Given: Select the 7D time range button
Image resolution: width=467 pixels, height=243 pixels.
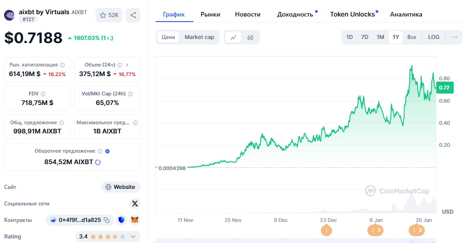Looking at the screenshot, I should (x=365, y=37).
